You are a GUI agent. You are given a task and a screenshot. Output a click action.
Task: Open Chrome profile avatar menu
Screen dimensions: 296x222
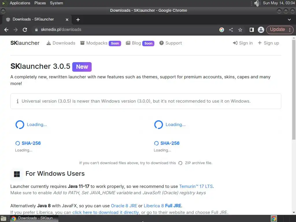(261, 30)
